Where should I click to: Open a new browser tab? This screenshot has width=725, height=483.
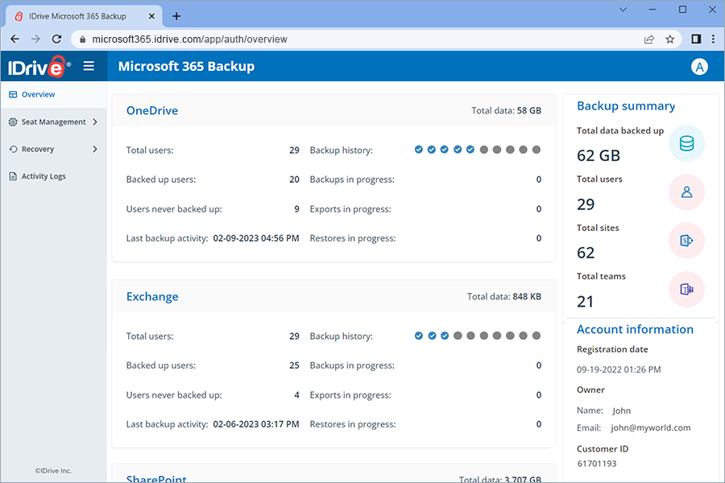click(x=176, y=16)
